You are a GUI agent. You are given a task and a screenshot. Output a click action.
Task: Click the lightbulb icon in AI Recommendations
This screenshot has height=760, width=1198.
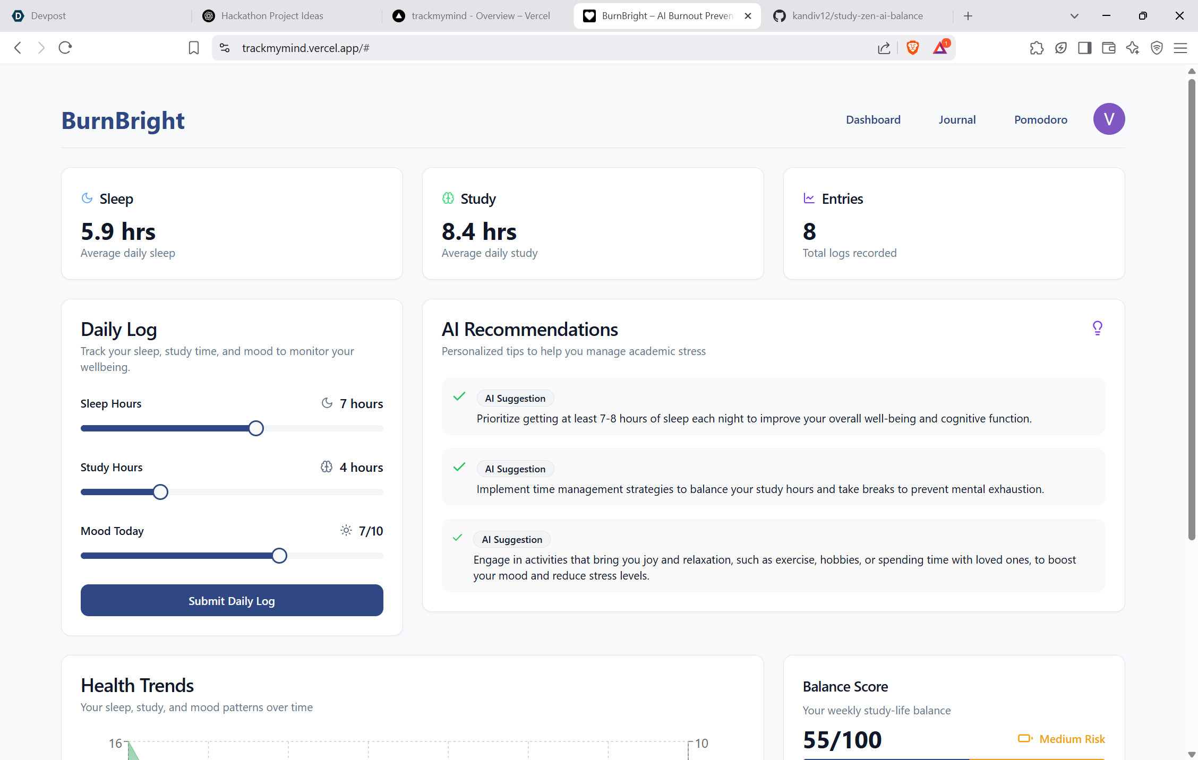click(x=1097, y=328)
